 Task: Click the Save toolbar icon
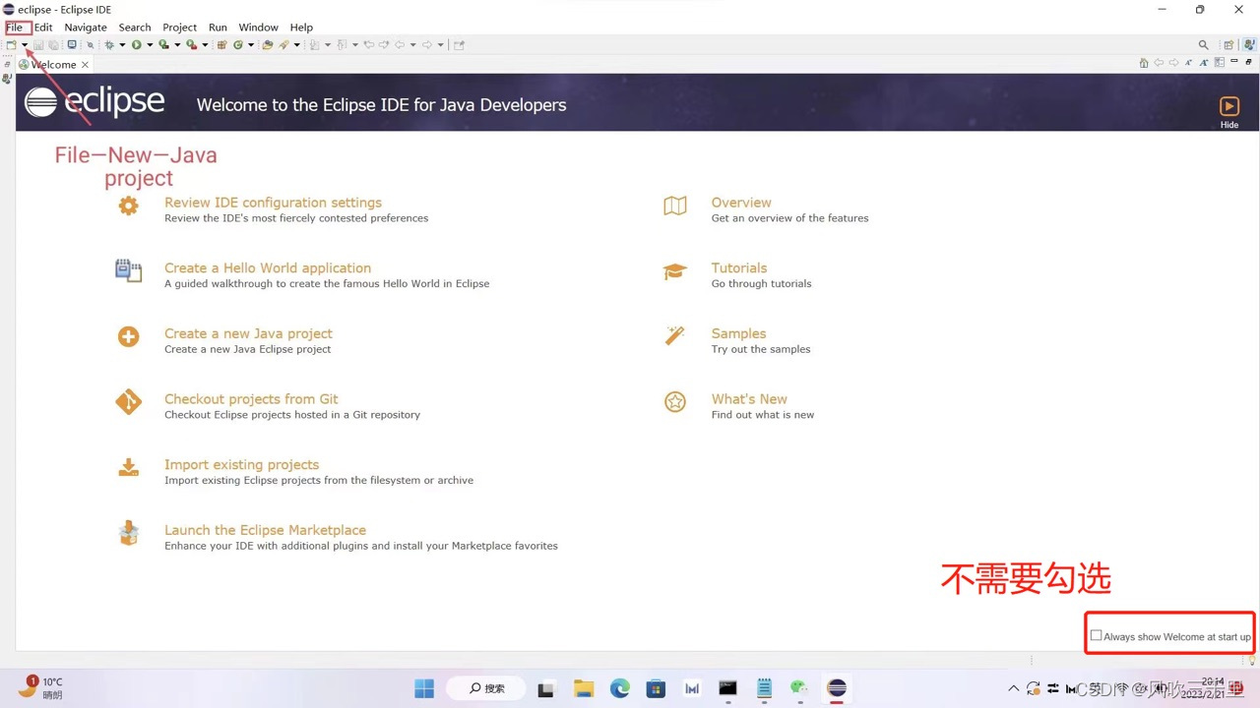[38, 44]
